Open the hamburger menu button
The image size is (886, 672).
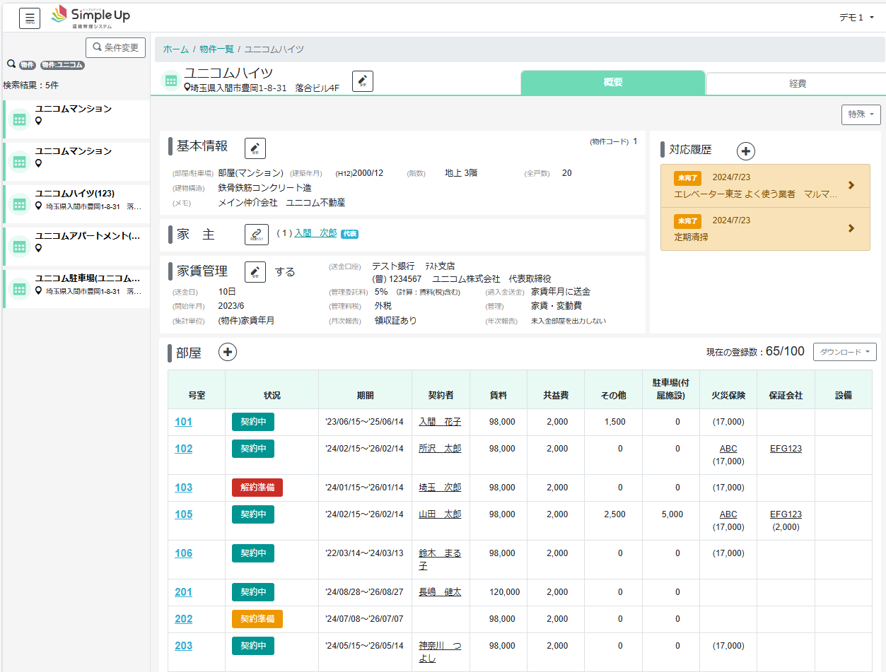pyautogui.click(x=30, y=18)
